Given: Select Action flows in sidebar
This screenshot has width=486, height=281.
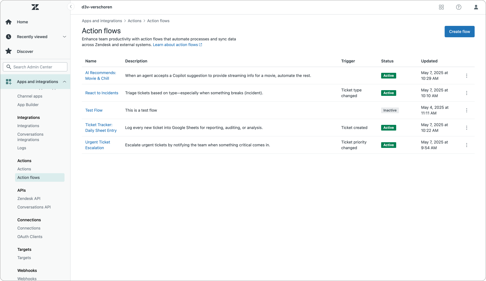Looking at the screenshot, I should (x=40, y=177).
